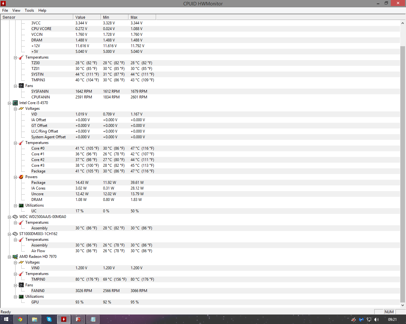406x324 pixels.
Task: Click the AMD Radeon HD 7970 graphics card icon
Action: click(x=15, y=257)
